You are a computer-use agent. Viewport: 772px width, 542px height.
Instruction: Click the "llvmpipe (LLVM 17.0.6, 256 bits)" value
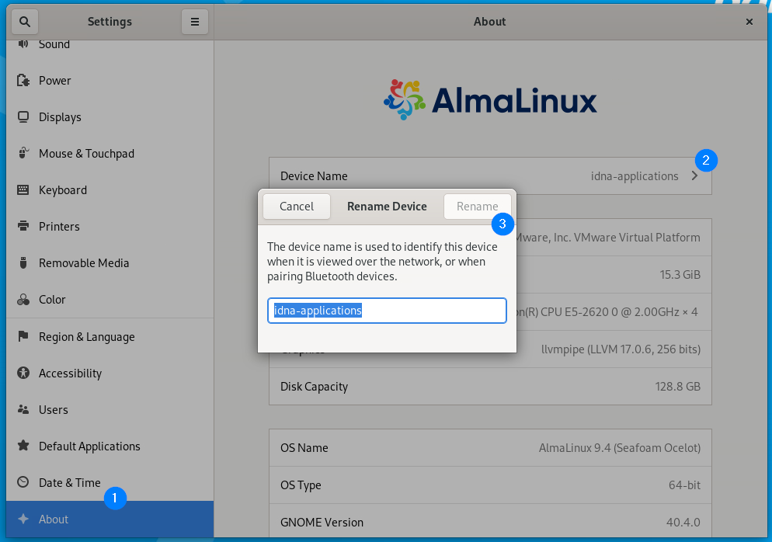coord(621,349)
